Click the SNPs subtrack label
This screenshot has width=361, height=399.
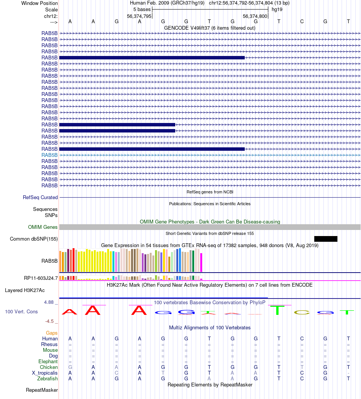click(51, 215)
